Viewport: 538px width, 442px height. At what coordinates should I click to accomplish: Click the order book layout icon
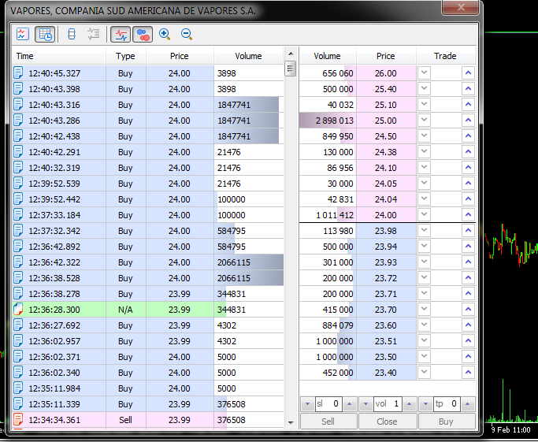point(72,34)
